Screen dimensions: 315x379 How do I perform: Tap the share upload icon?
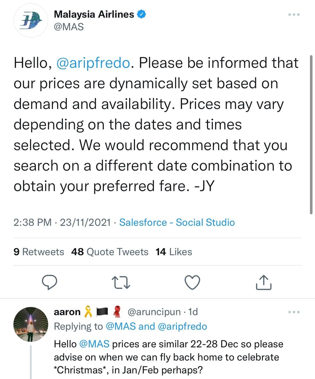(263, 282)
